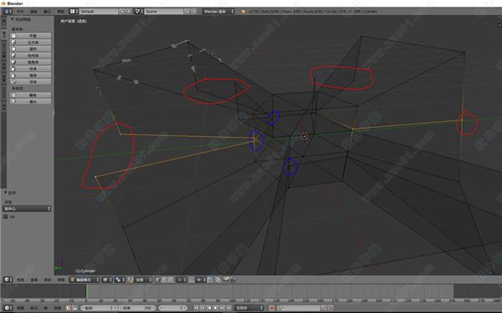
Task: Add a Circle mesh primitive
Action: point(30,49)
